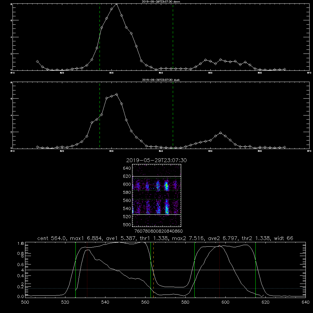Click the timestamp title above the spectrogram image

click(x=156, y=160)
